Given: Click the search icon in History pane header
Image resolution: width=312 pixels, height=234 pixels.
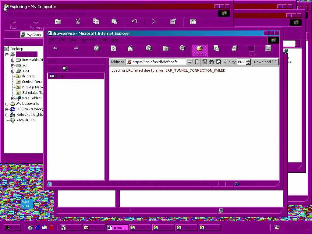Looking at the screenshot, I should [x=65, y=69].
